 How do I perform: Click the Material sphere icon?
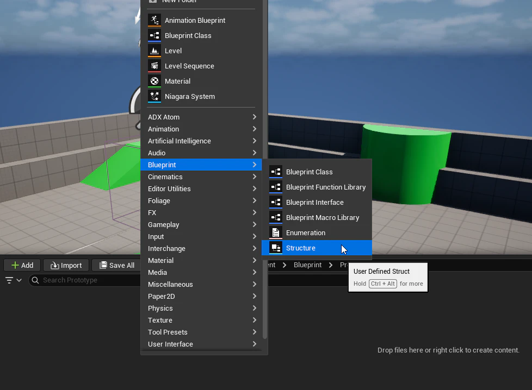tap(154, 81)
